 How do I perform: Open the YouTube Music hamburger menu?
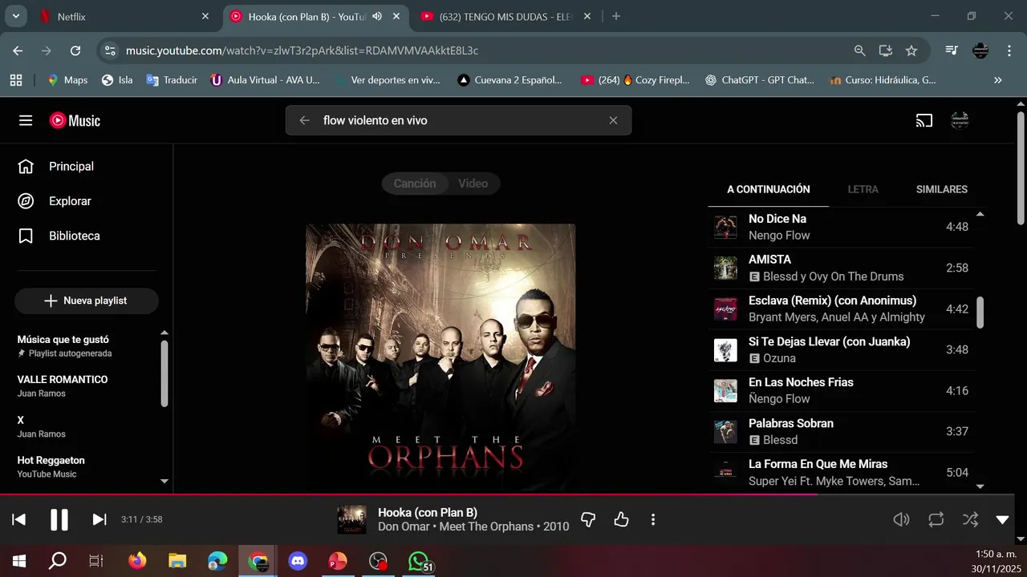(x=26, y=120)
